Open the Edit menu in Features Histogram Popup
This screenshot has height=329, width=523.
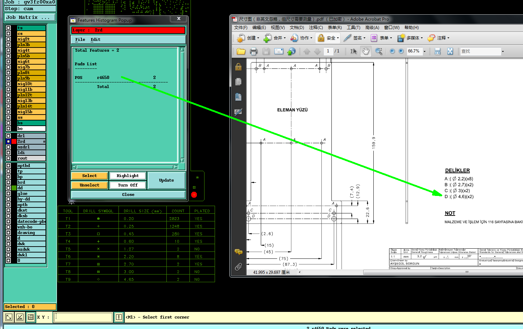pyautogui.click(x=95, y=39)
